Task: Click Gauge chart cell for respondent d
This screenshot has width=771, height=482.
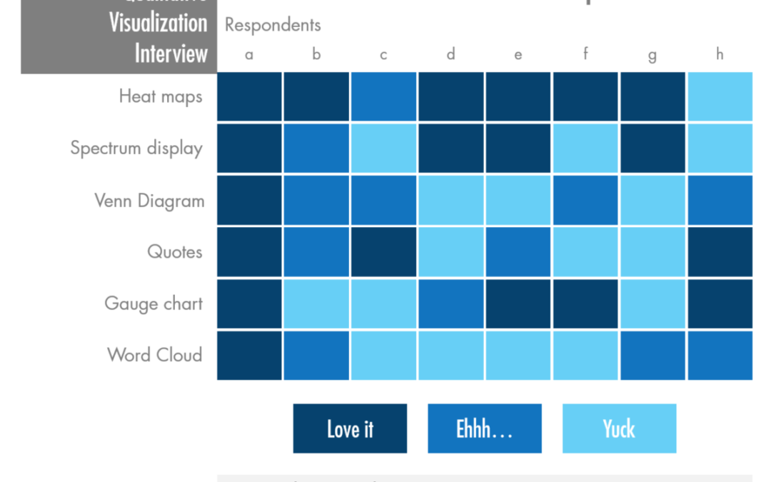Action: 451,303
